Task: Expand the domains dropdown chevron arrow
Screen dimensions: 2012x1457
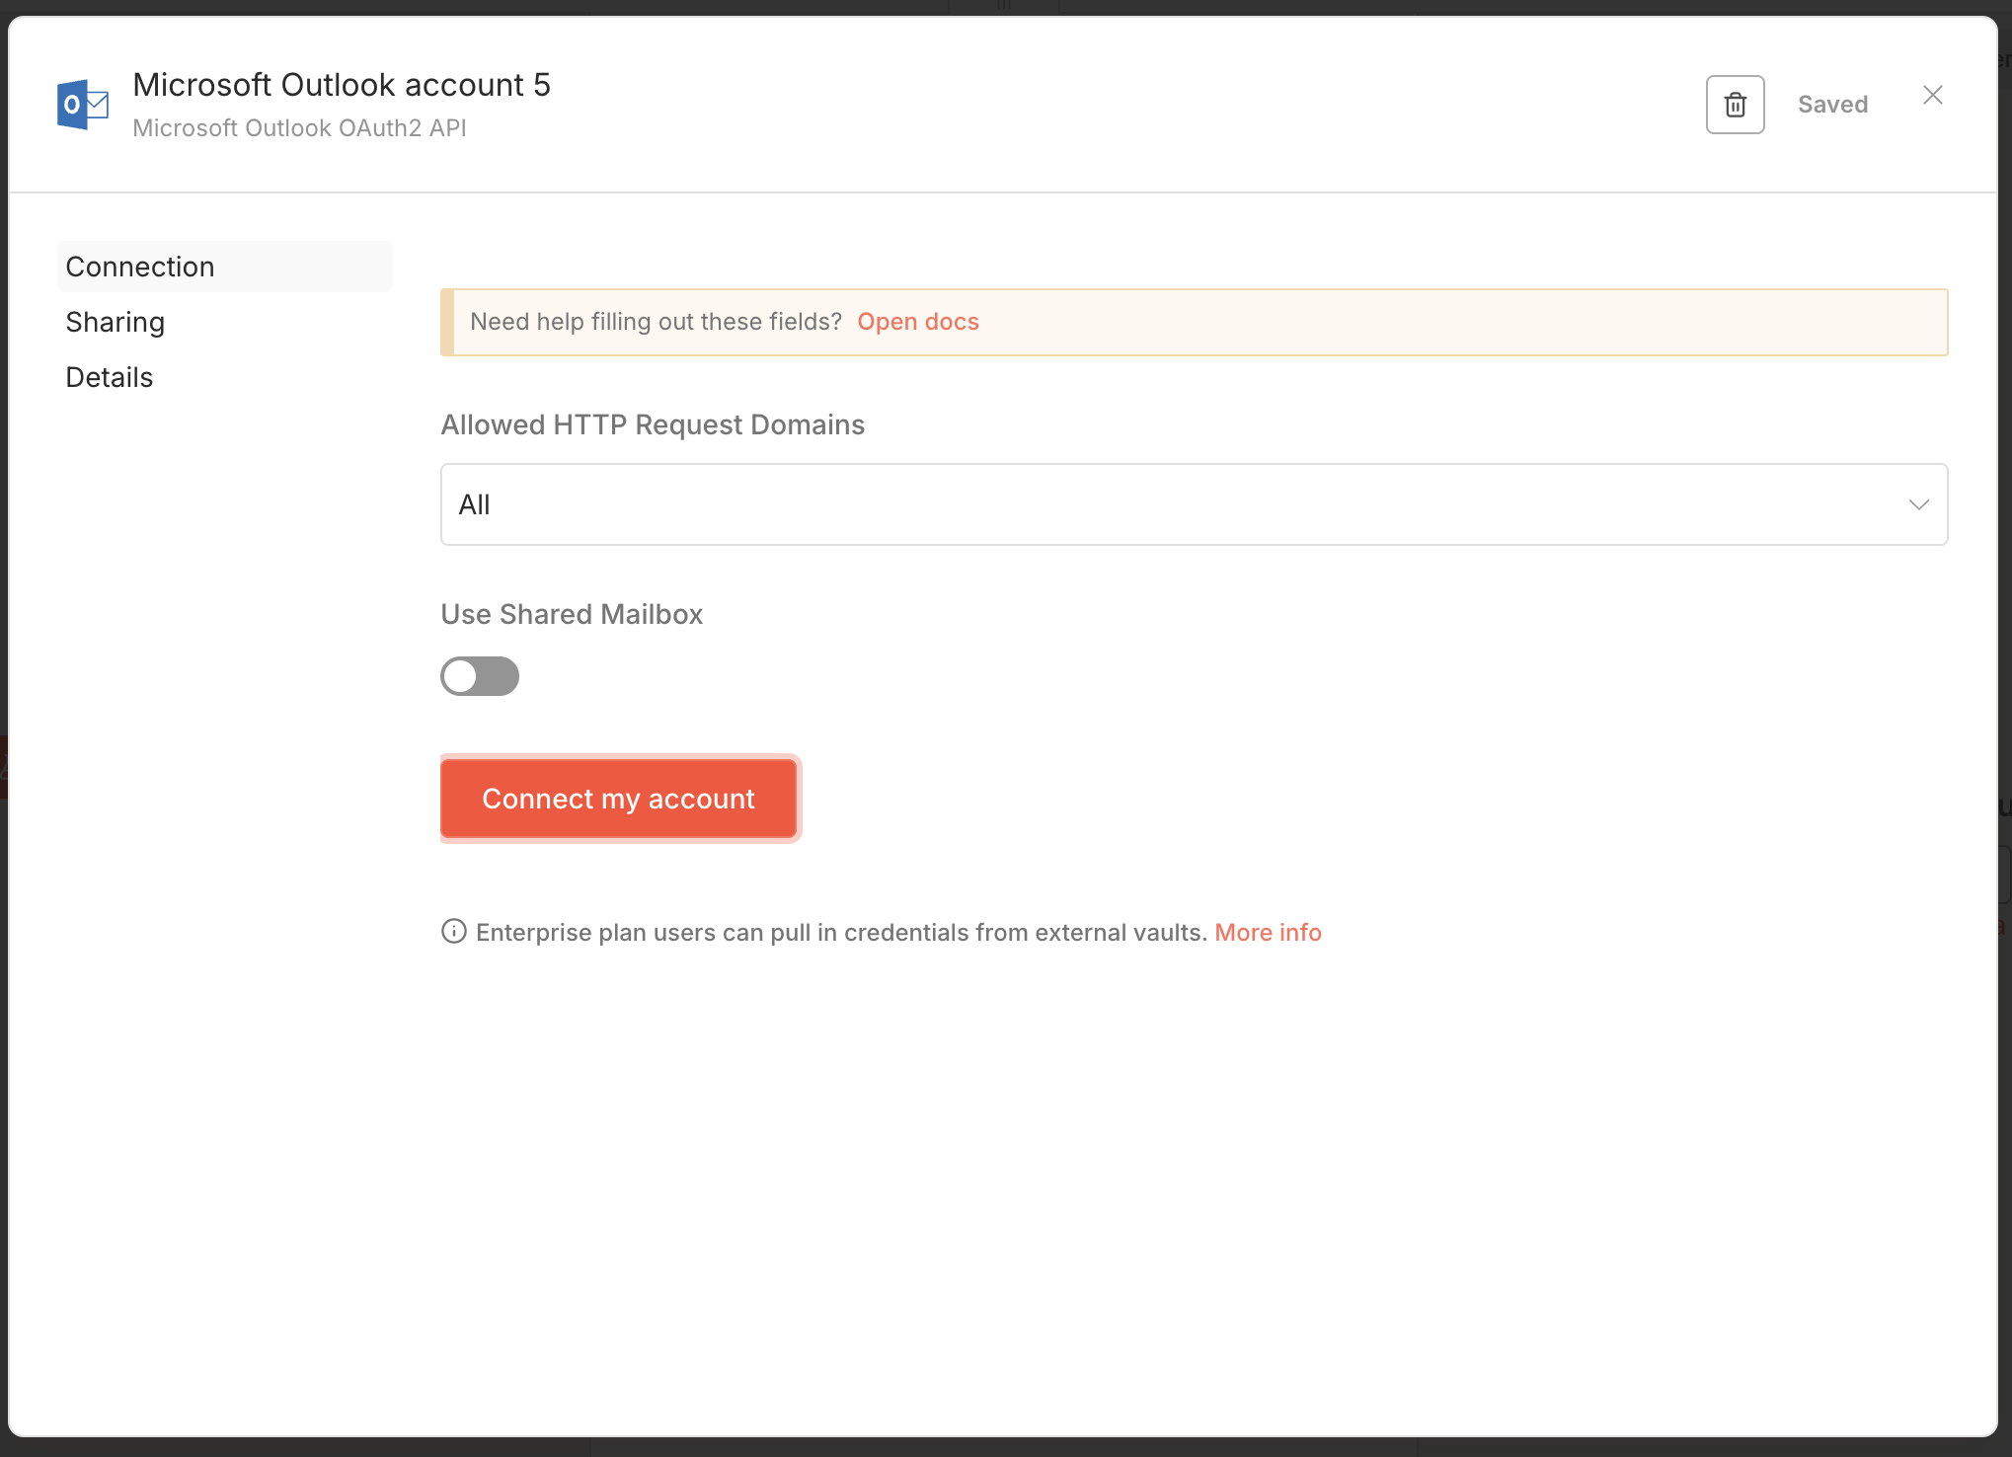Action: 1918,504
